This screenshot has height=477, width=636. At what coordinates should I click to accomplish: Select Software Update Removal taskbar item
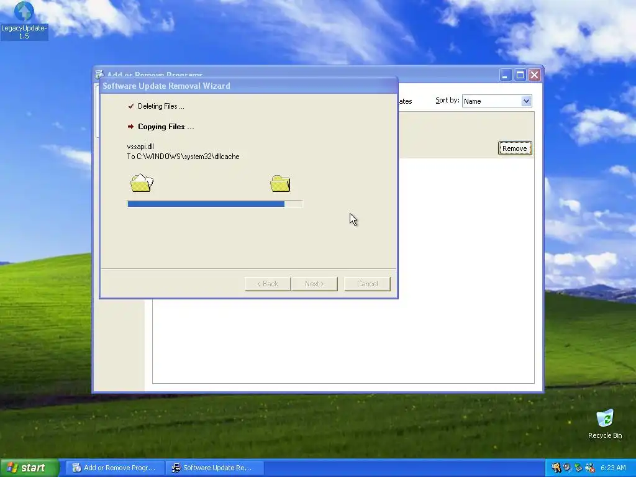[214, 468]
